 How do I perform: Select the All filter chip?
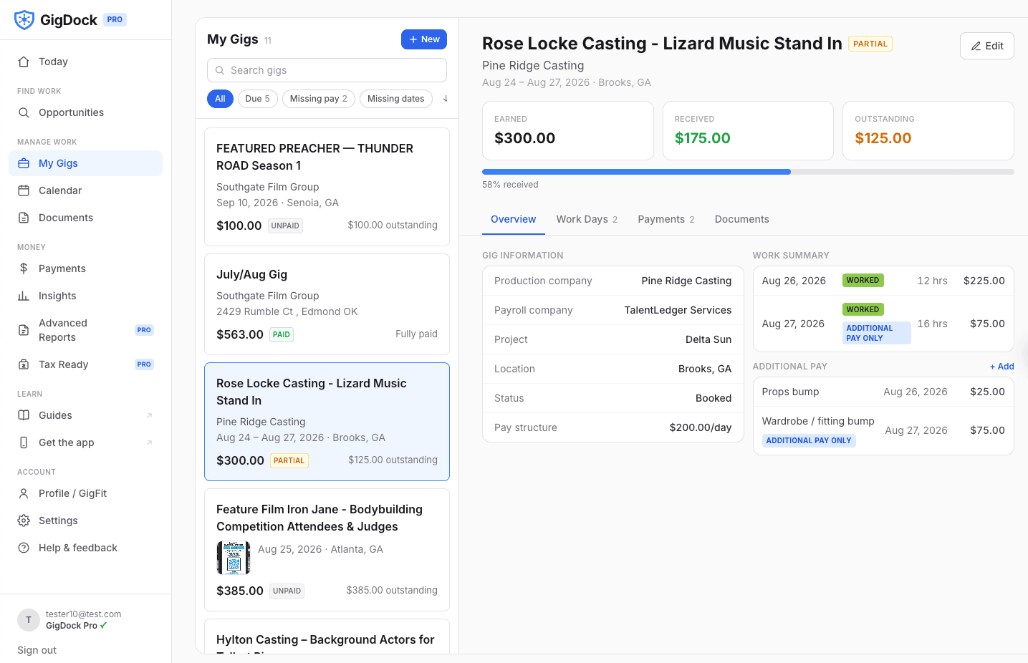(220, 99)
